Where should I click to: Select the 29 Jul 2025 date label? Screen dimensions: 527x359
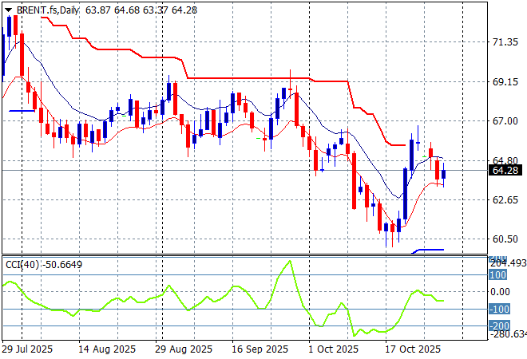(x=27, y=349)
